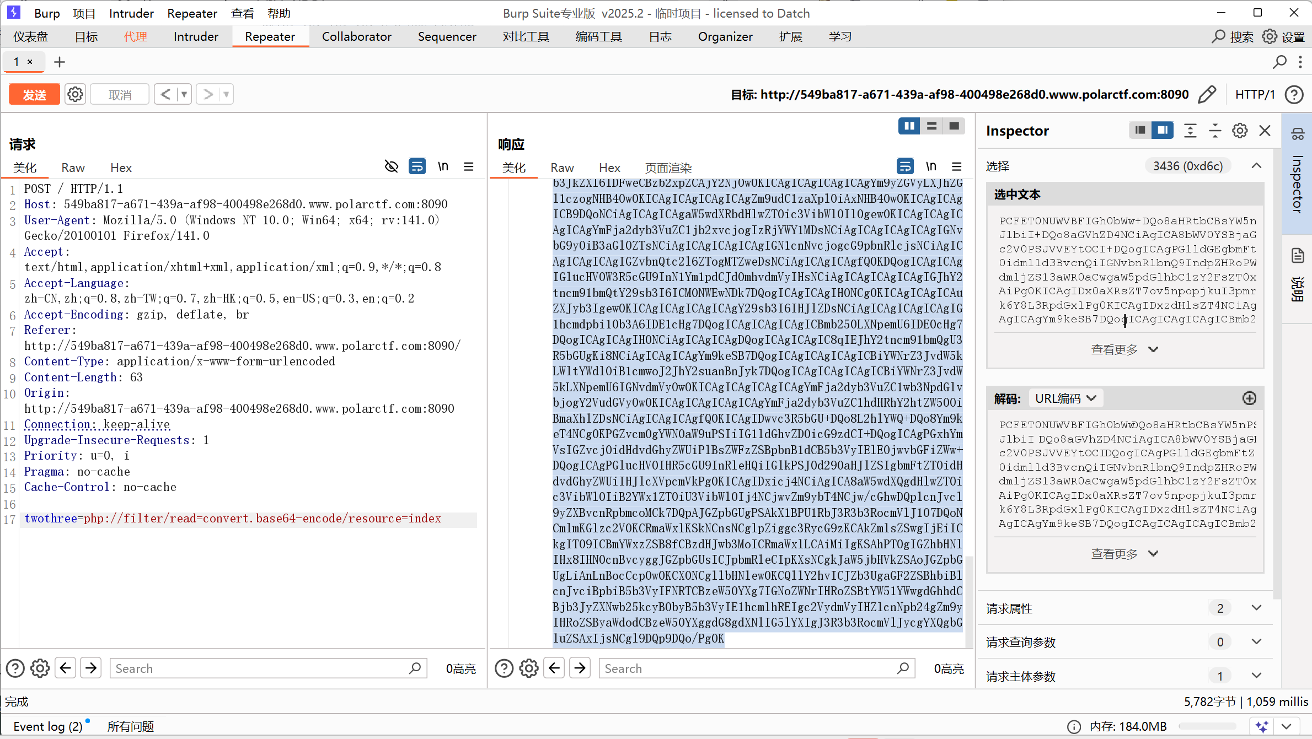Click the Burp AI sparkle icon
Viewport: 1312px width, 739px height.
[1262, 726]
